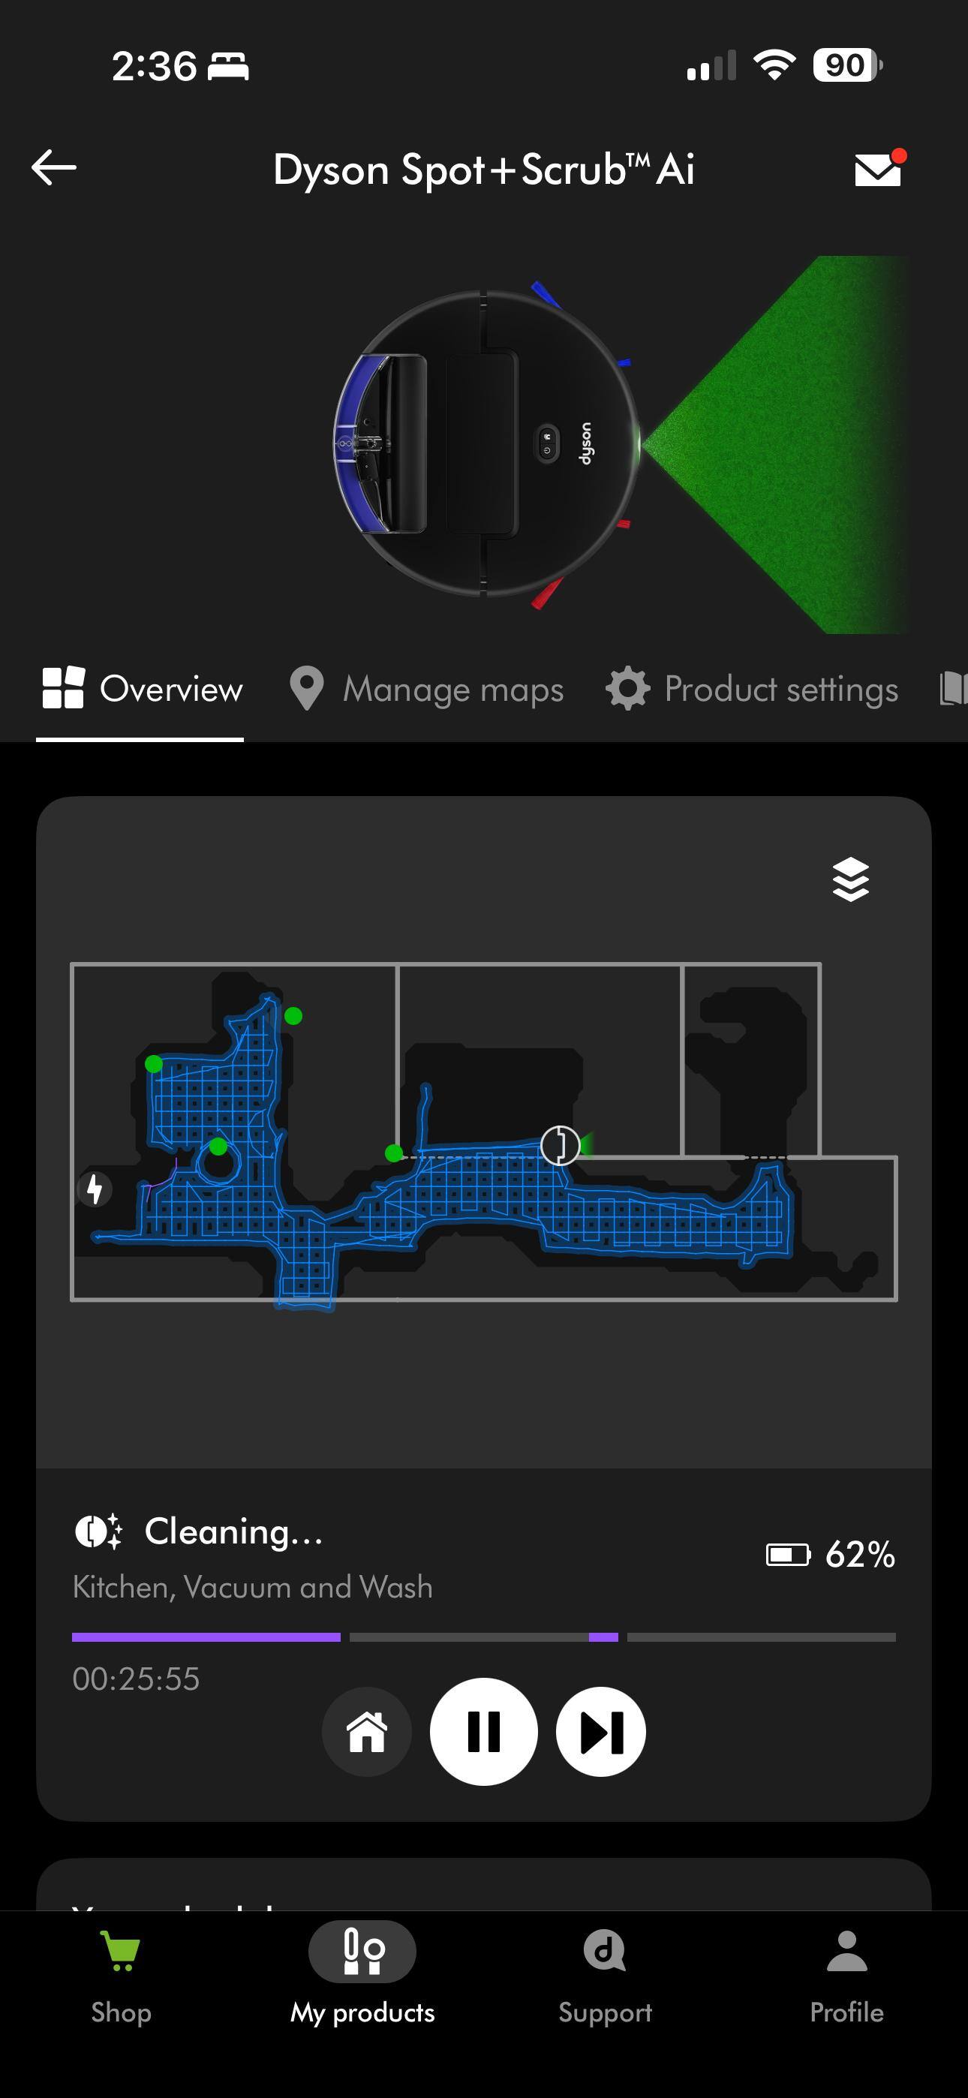
Task: Tap the Cleaning status label
Action: [x=234, y=1531]
